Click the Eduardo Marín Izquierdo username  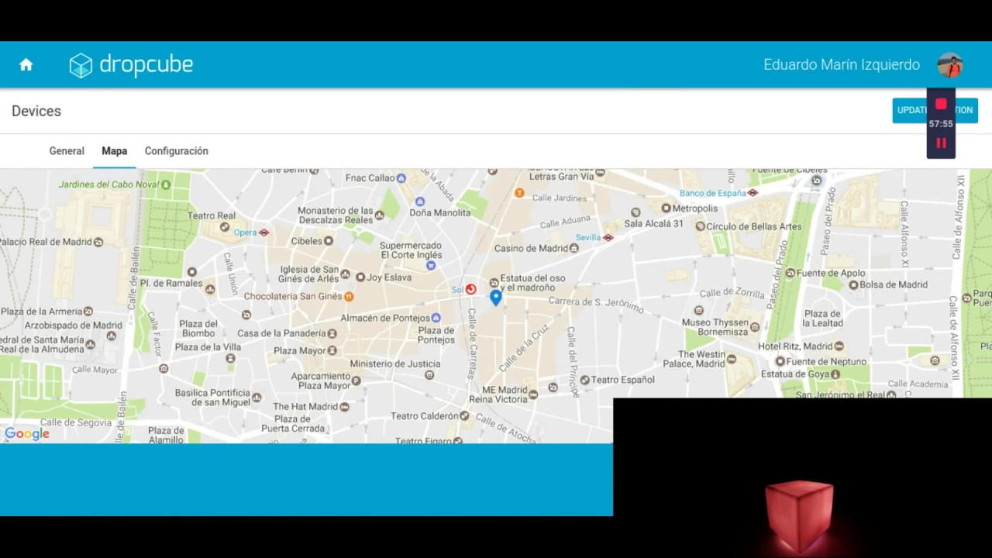842,65
